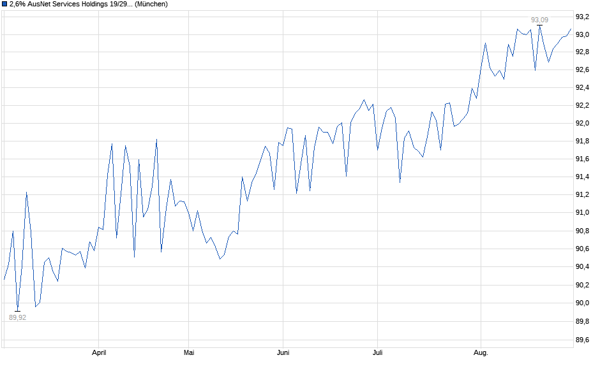
Task: Click the '92,4' y-axis value
Action: click(582, 87)
